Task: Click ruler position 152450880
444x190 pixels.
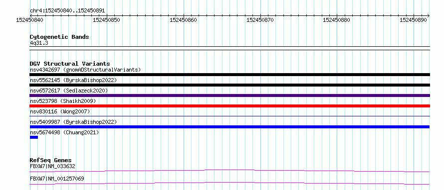Action: pyautogui.click(x=336, y=20)
